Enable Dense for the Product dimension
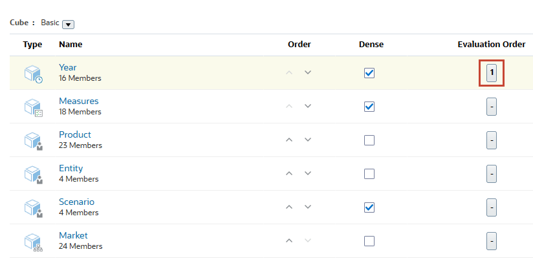The image size is (533, 265). click(369, 140)
